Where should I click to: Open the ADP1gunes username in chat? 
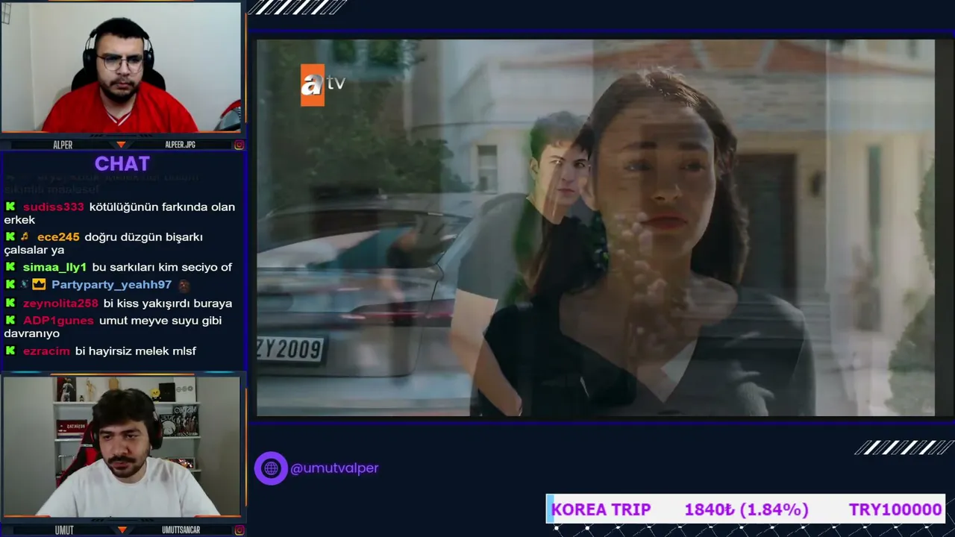58,320
